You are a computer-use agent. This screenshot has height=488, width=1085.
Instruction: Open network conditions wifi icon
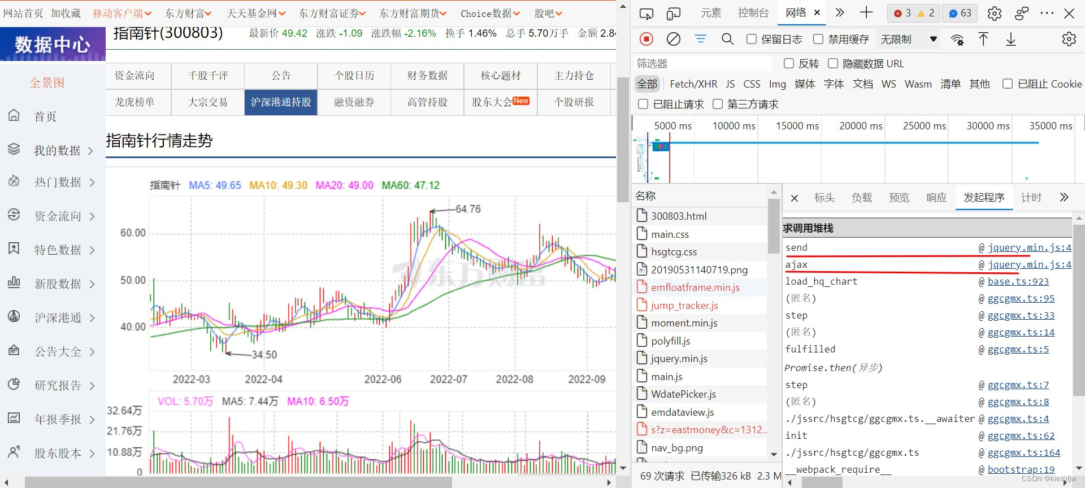957,39
